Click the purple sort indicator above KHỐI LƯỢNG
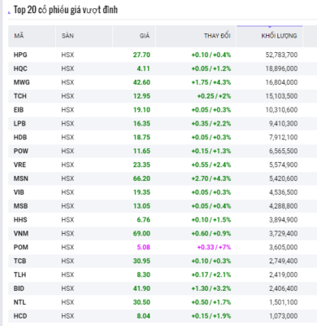Screen dimensions: 317x326 point(270,26)
